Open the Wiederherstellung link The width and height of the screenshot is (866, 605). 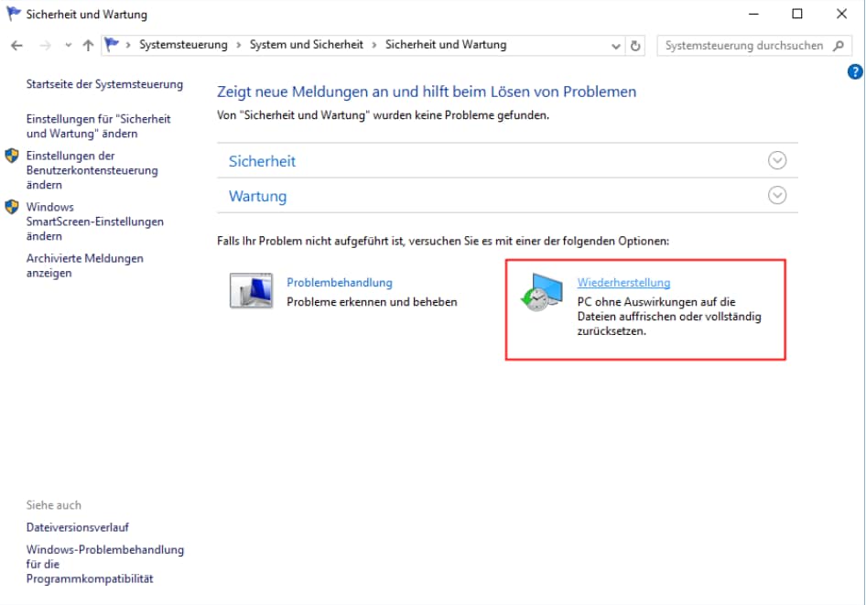623,283
